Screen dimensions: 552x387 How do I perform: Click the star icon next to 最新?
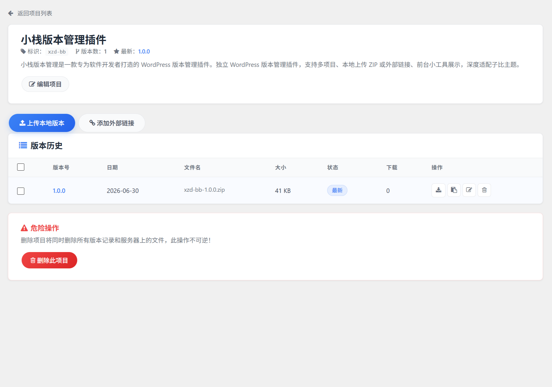tap(117, 51)
